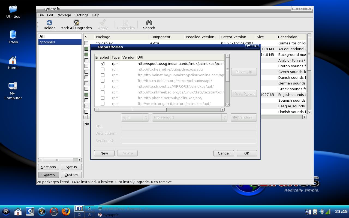Open the Settings menu
Viewport: 349px width, 218px height.
point(81,15)
